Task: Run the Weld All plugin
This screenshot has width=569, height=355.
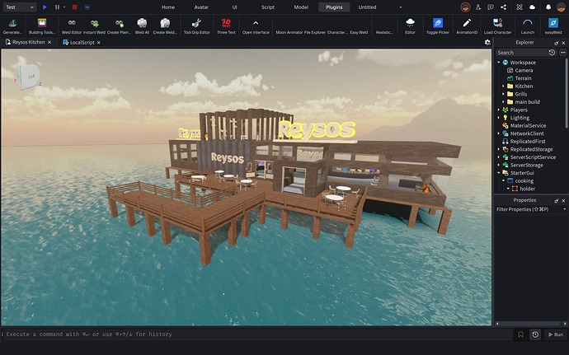Action: [142, 26]
